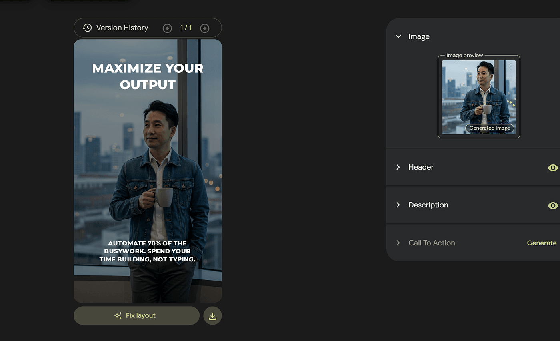
Task: Go to the next version arrow
Action: tap(204, 28)
